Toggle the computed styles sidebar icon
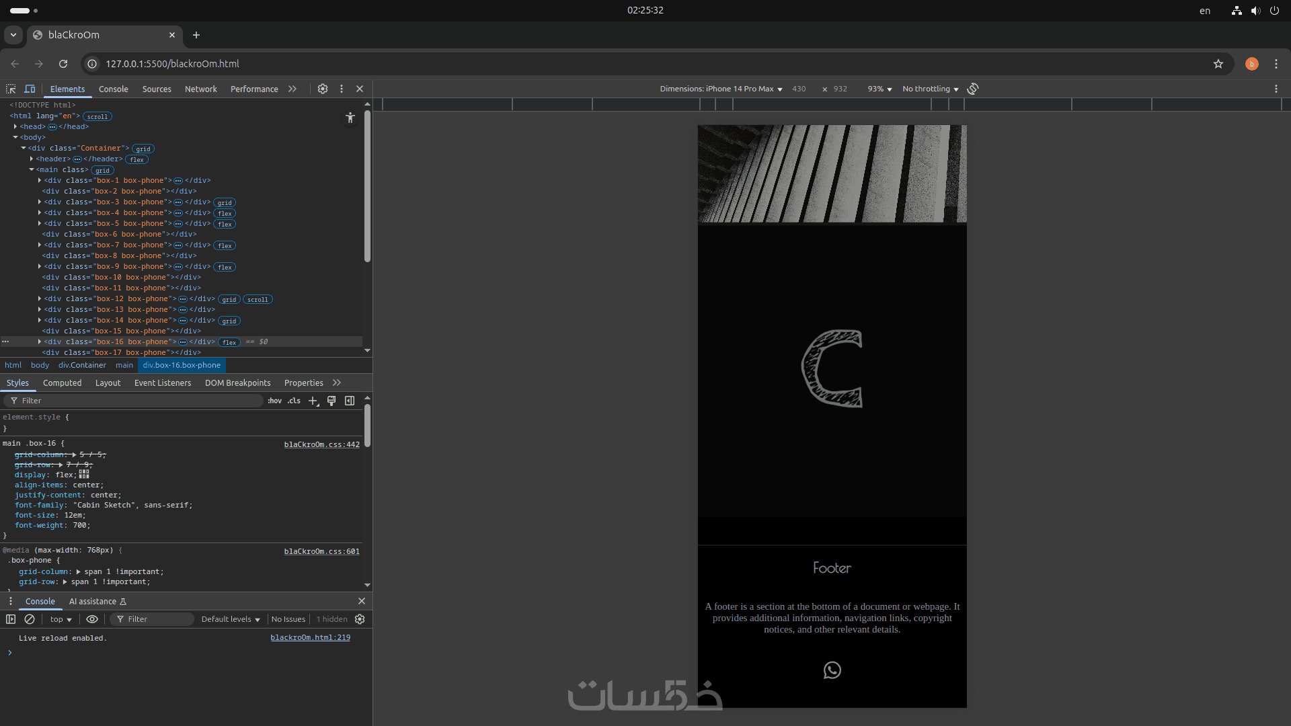 click(350, 401)
